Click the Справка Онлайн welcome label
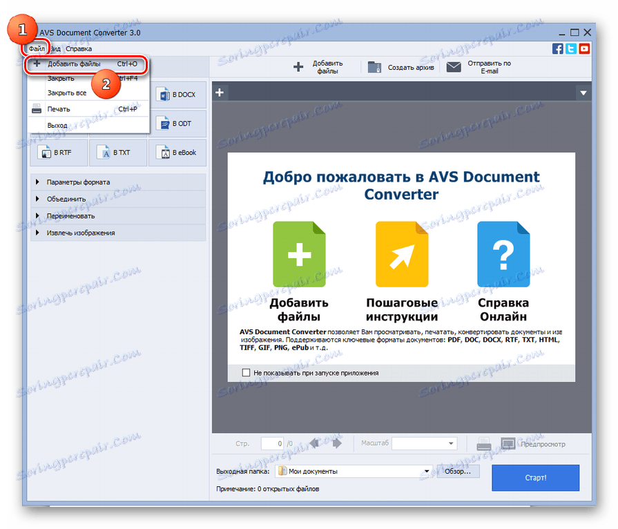 click(503, 310)
